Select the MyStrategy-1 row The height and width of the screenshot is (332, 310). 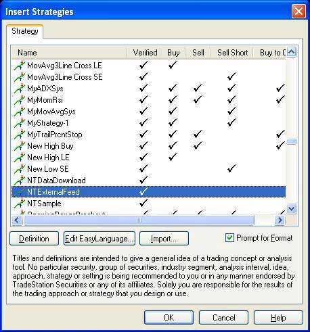point(148,123)
